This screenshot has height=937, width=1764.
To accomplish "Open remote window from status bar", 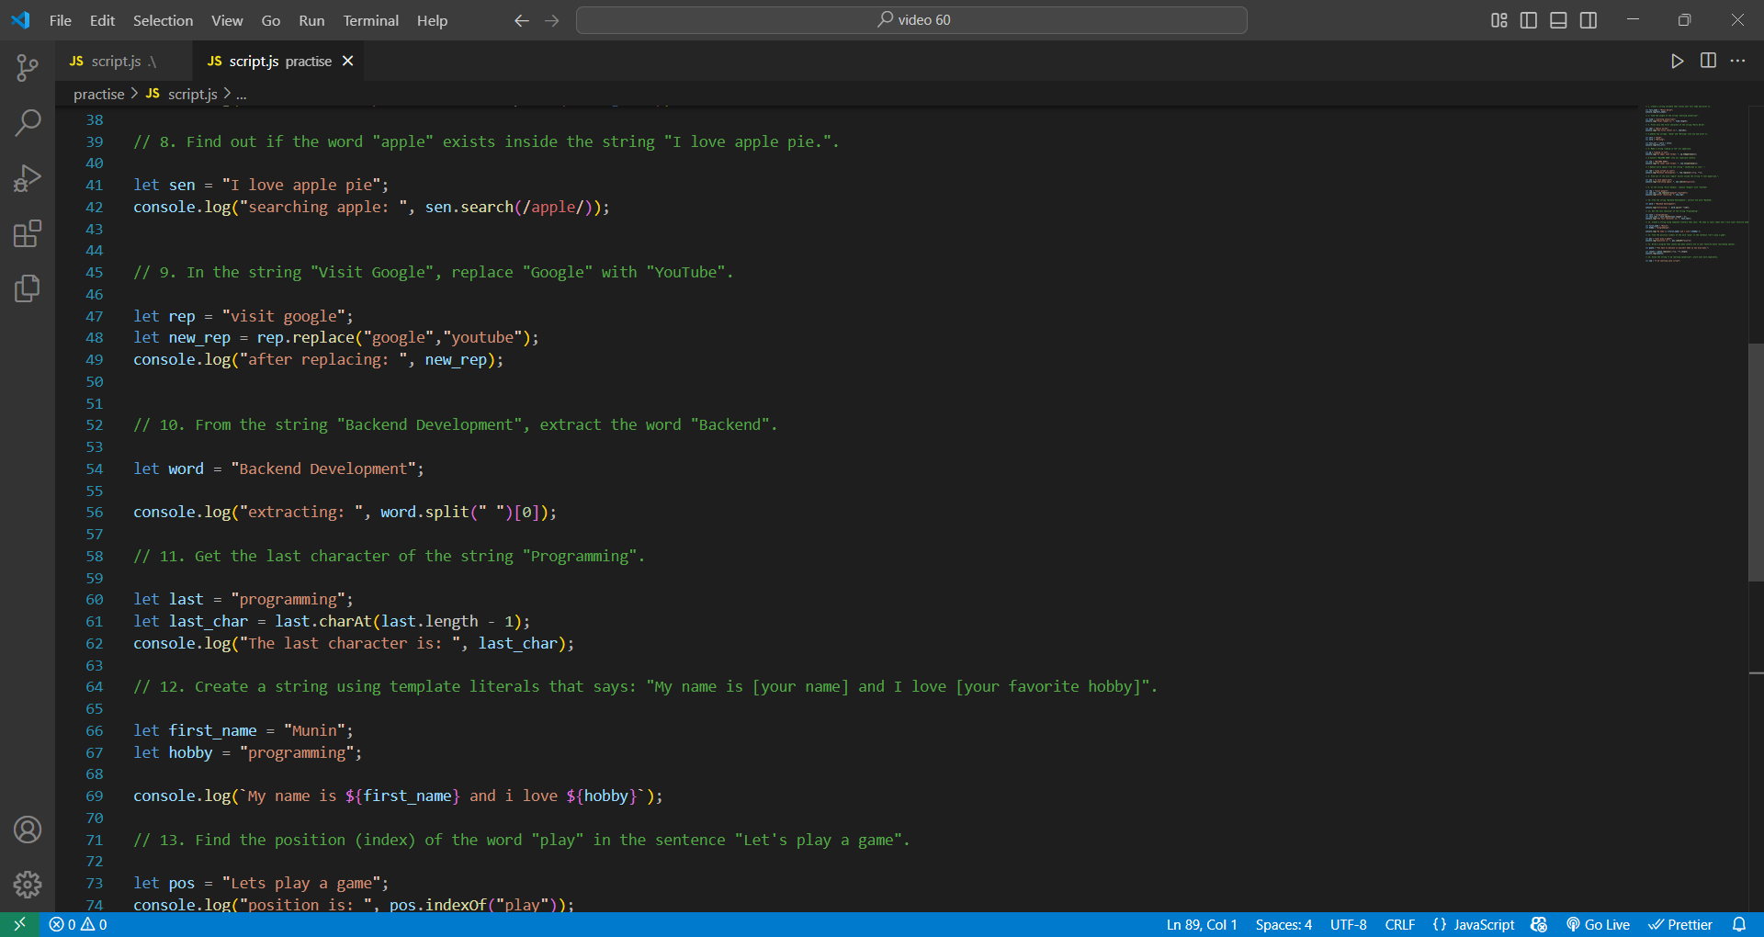I will [x=19, y=925].
